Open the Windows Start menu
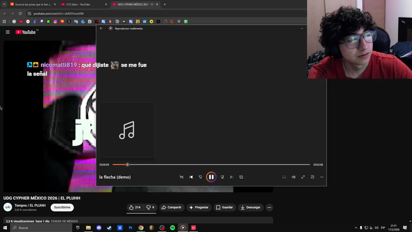Image resolution: width=412 pixels, height=232 pixels. (5, 228)
